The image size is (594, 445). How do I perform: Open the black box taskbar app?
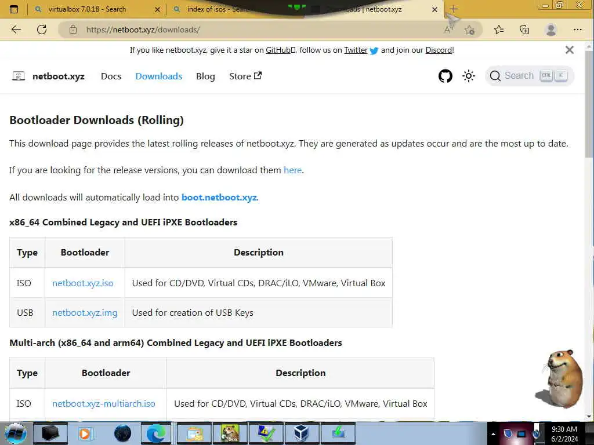click(50, 433)
